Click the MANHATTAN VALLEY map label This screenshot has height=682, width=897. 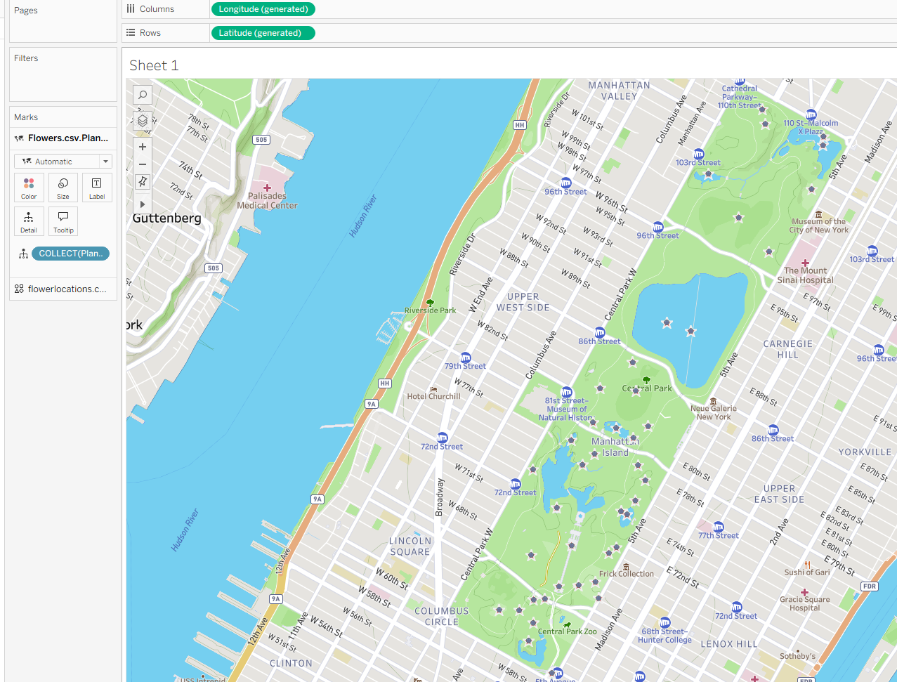620,91
